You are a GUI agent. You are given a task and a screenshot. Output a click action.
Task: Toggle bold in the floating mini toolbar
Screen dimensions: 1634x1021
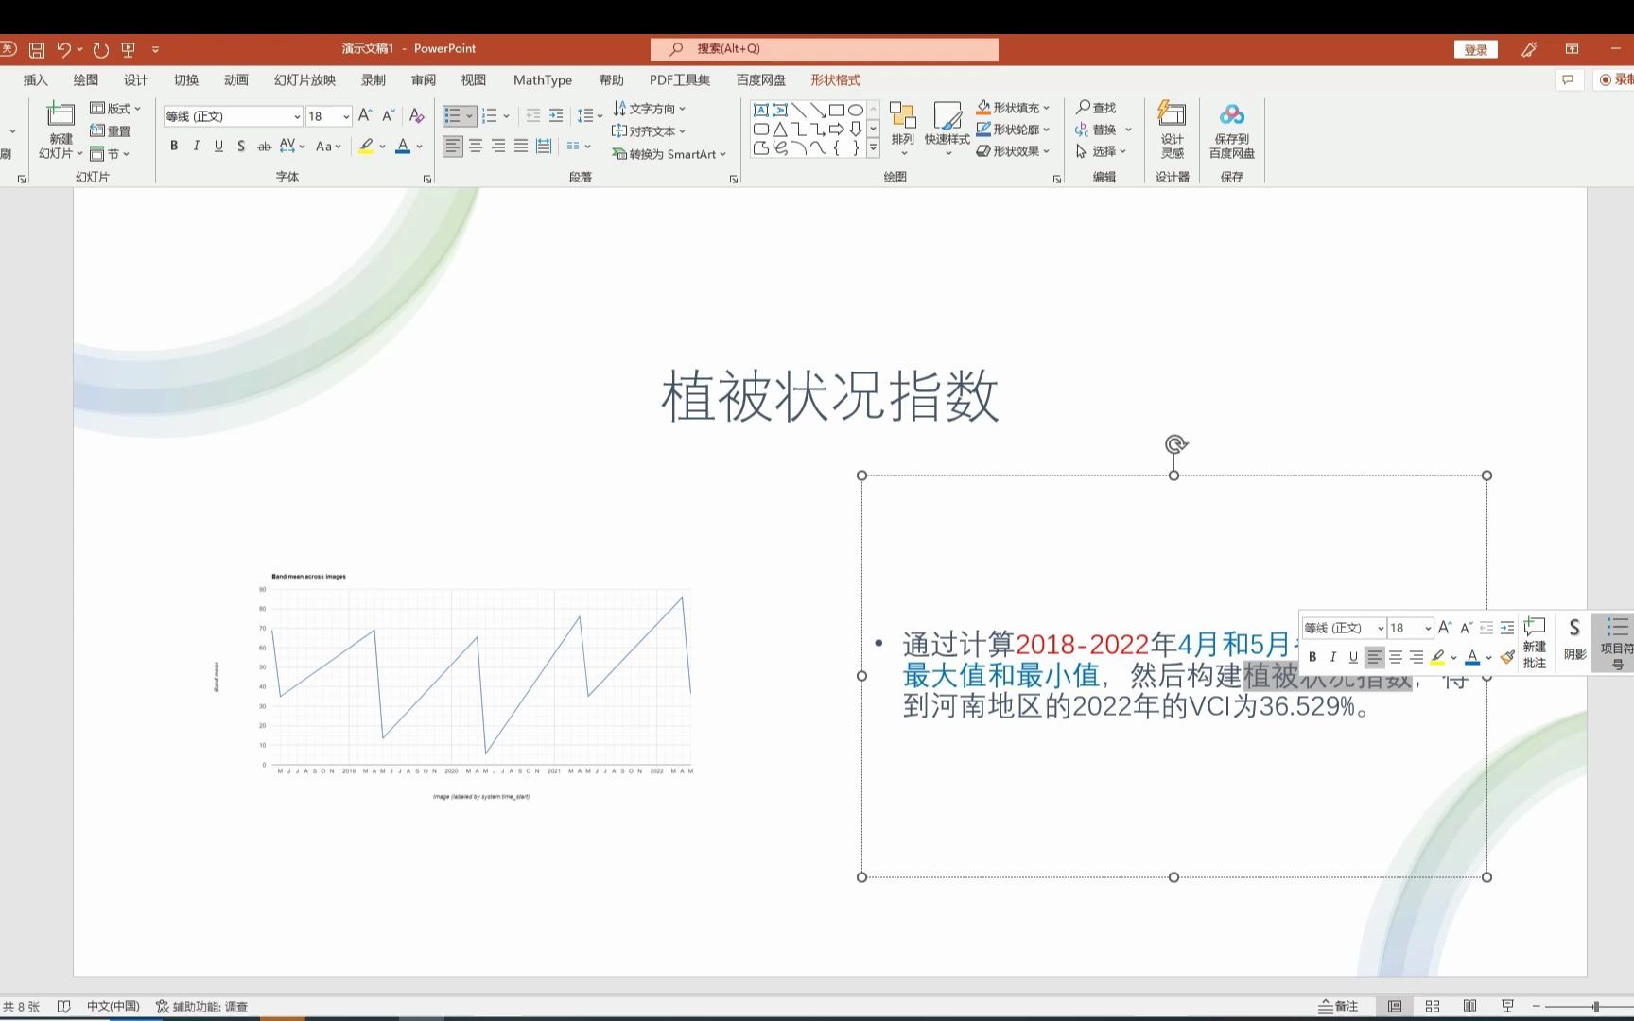(x=1312, y=657)
